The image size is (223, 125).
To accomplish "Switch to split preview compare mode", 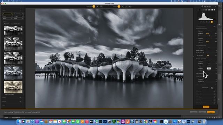I will 98,6.
